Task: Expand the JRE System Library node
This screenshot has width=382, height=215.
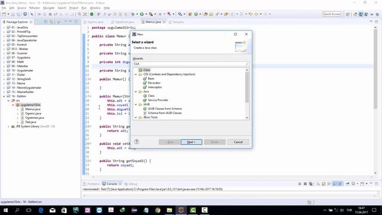Action: click(8, 127)
